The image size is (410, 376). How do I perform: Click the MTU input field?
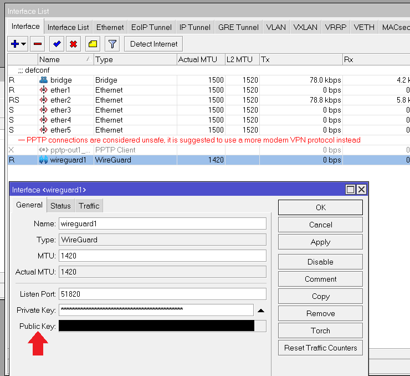[162, 256]
